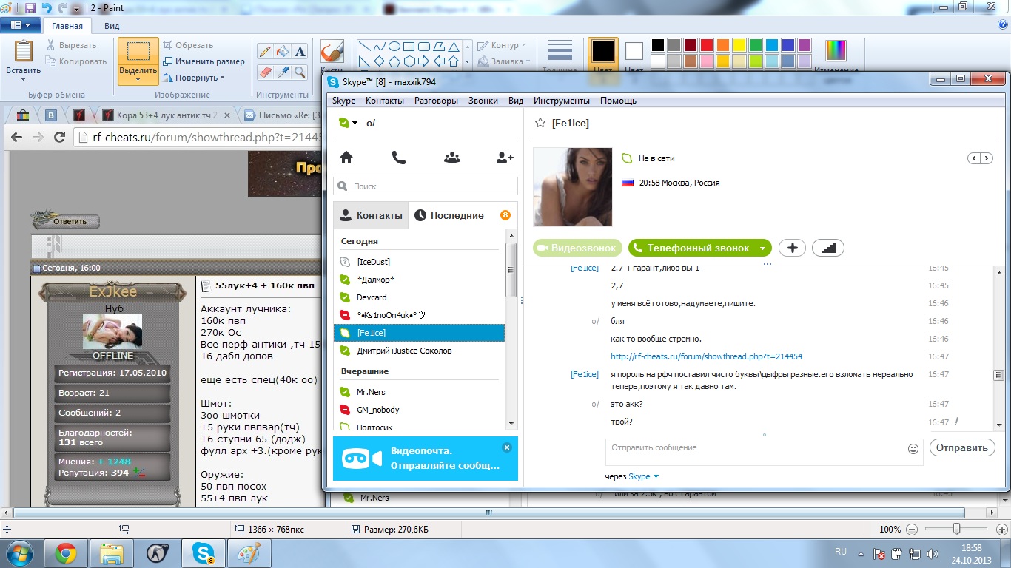Viewport: 1011px width, 568px height.
Task: Select the Pencil tool in Paint
Action: (264, 51)
